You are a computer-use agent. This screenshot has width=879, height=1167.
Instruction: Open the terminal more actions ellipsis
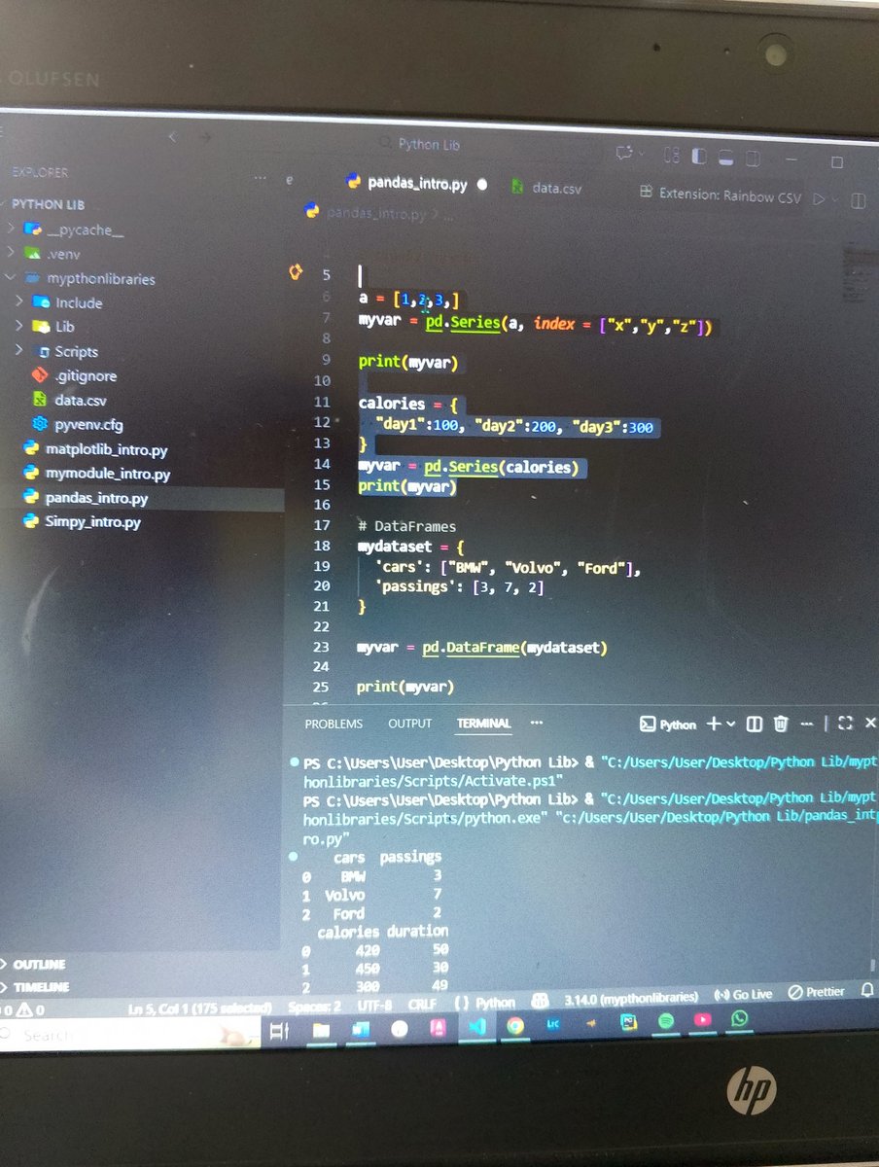click(x=805, y=724)
